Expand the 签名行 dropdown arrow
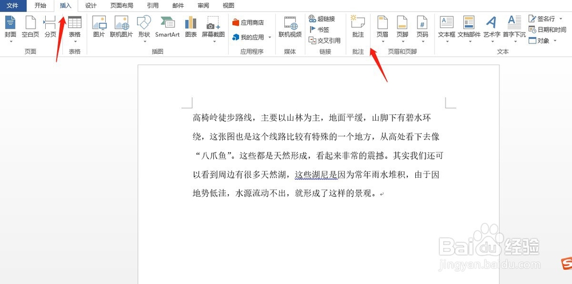 561,19
